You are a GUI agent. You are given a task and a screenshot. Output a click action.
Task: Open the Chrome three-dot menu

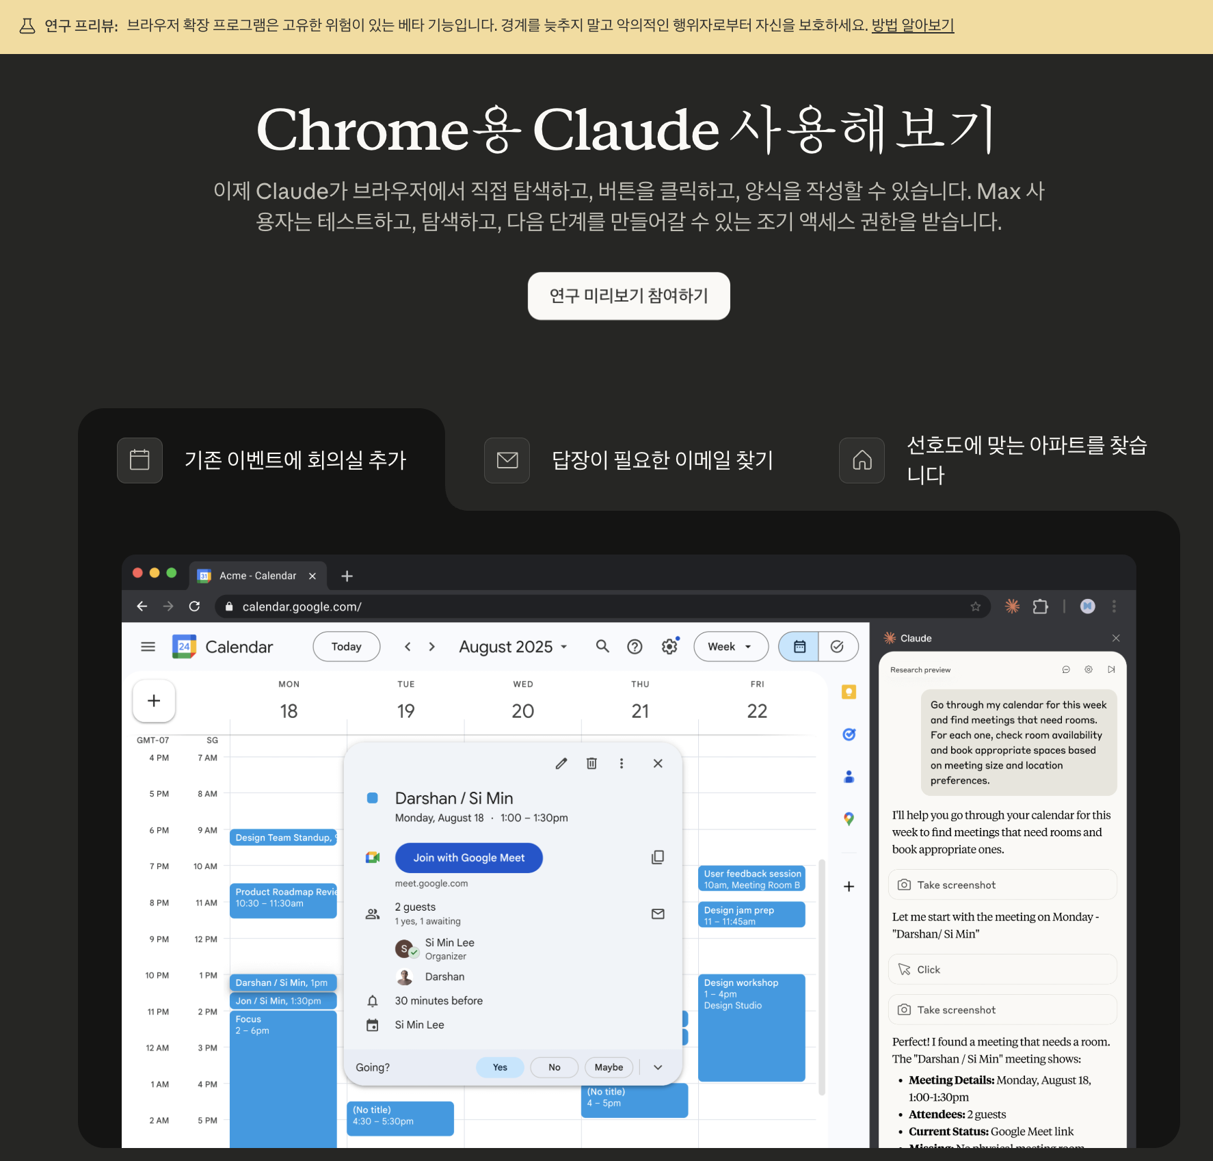(x=1114, y=606)
